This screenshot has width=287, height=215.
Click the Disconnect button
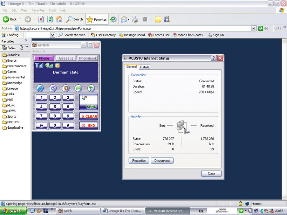[162, 160]
